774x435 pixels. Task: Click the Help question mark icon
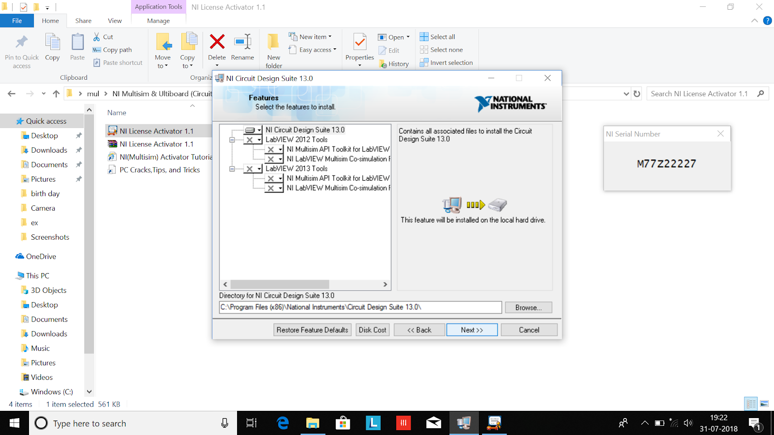767,20
